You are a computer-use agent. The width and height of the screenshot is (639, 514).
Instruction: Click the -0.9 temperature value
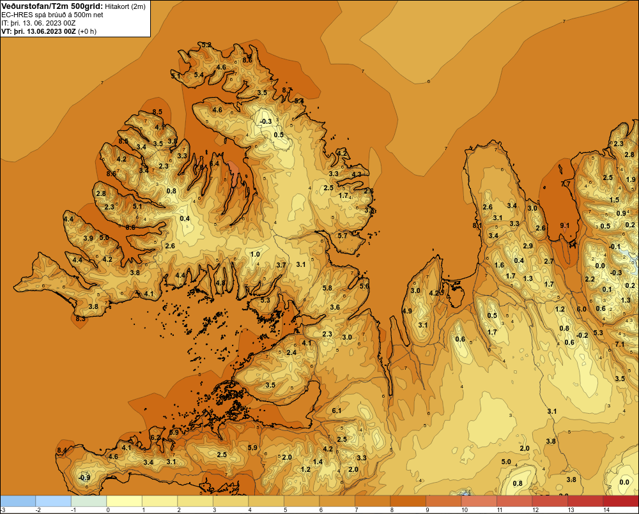point(84,478)
